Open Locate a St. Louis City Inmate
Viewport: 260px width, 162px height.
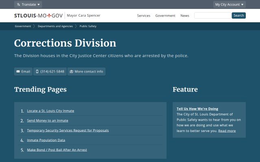click(50, 111)
